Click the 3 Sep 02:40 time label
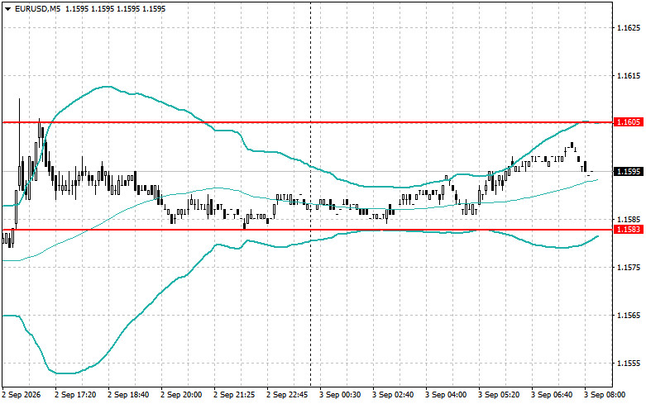 pyautogui.click(x=393, y=395)
